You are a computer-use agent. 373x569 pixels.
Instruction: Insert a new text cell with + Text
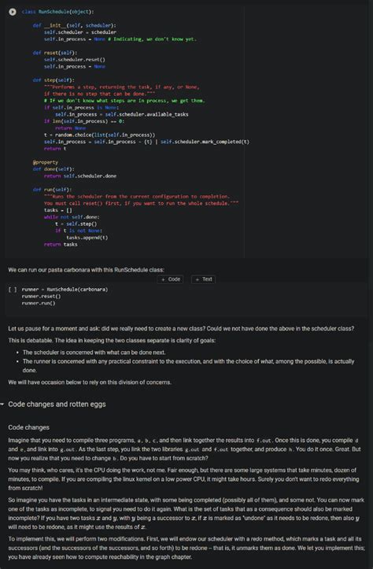click(204, 279)
